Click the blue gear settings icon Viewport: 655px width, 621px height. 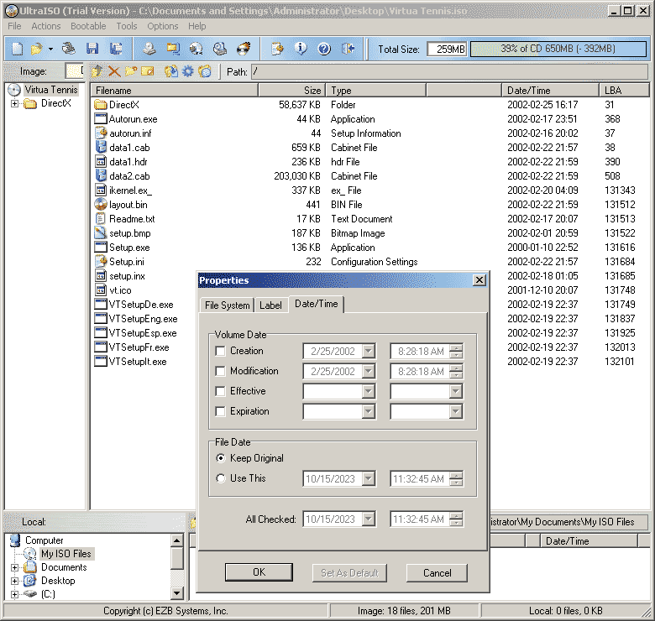coord(188,71)
